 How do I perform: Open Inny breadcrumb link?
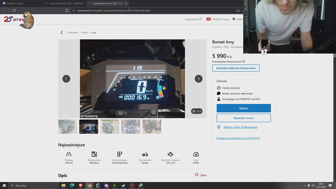94,33
